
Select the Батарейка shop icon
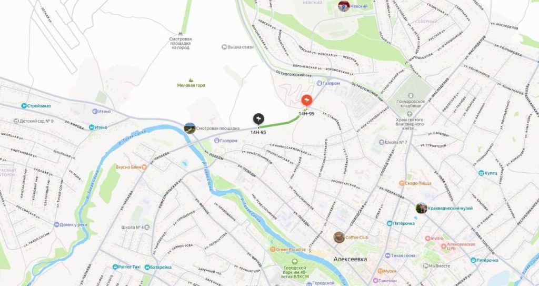[147, 267]
